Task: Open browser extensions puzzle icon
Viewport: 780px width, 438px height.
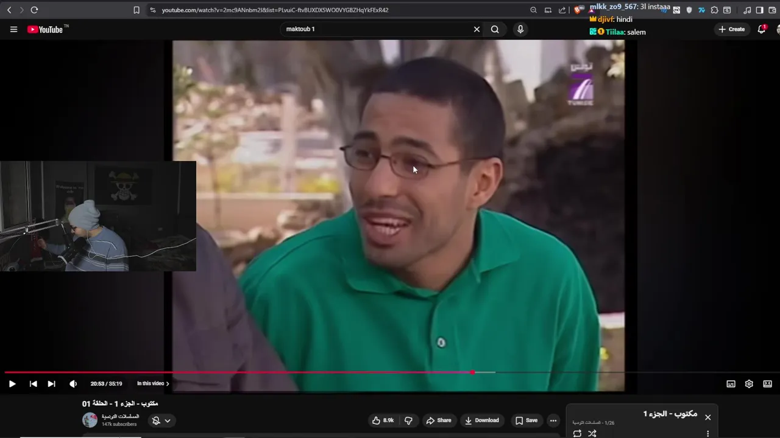Action: point(714,10)
